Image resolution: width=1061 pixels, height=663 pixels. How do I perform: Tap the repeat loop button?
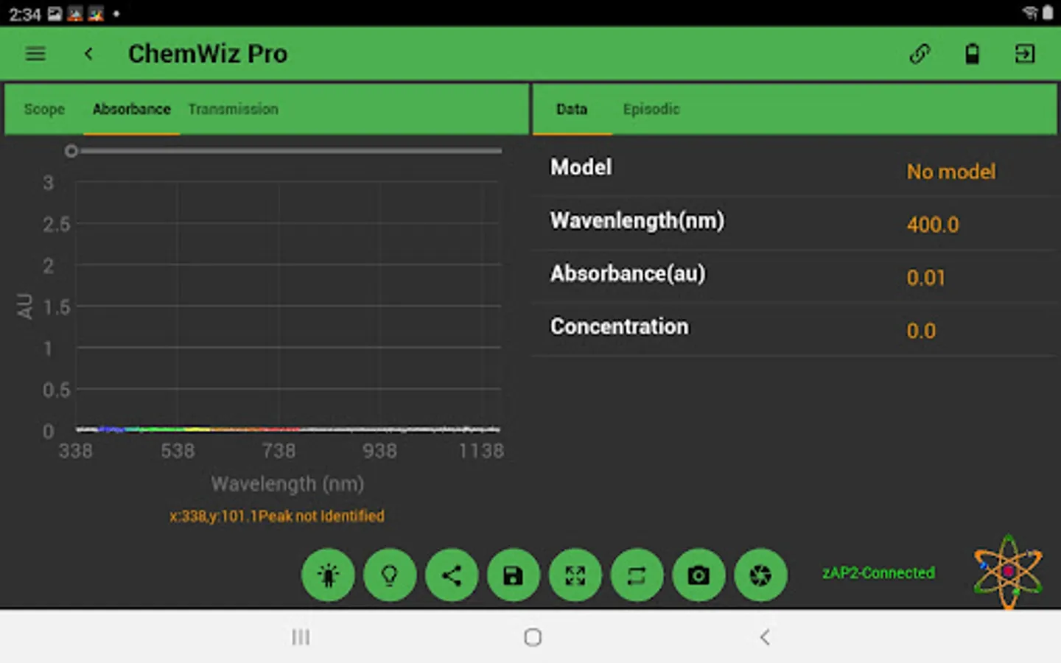[x=637, y=575]
